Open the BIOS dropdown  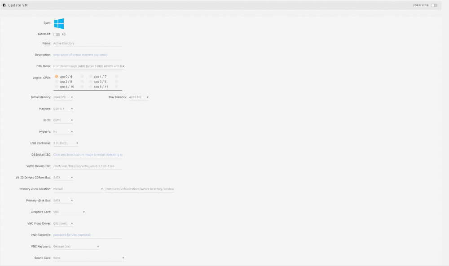[x=63, y=120]
